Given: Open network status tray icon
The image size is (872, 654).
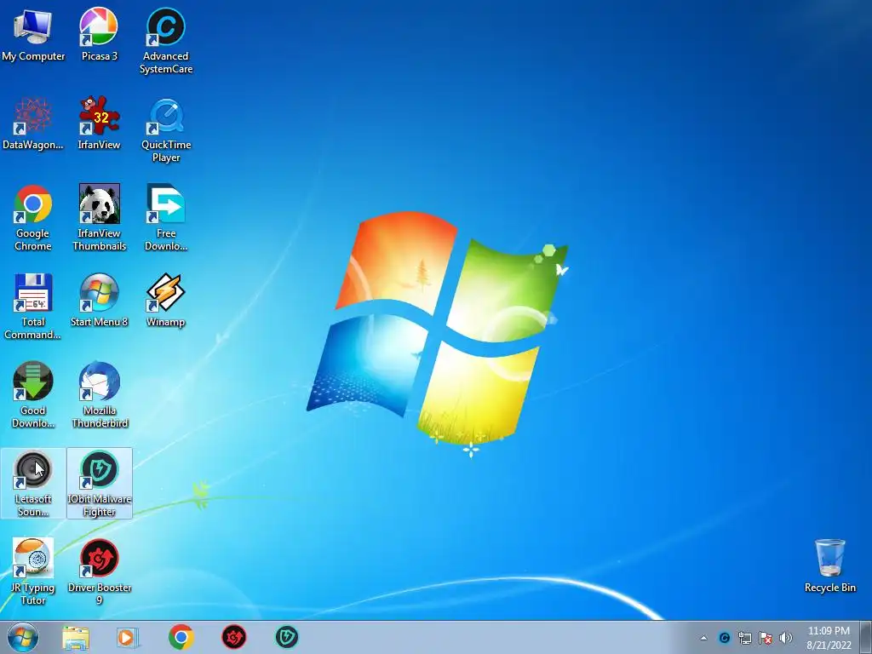Looking at the screenshot, I should [744, 638].
